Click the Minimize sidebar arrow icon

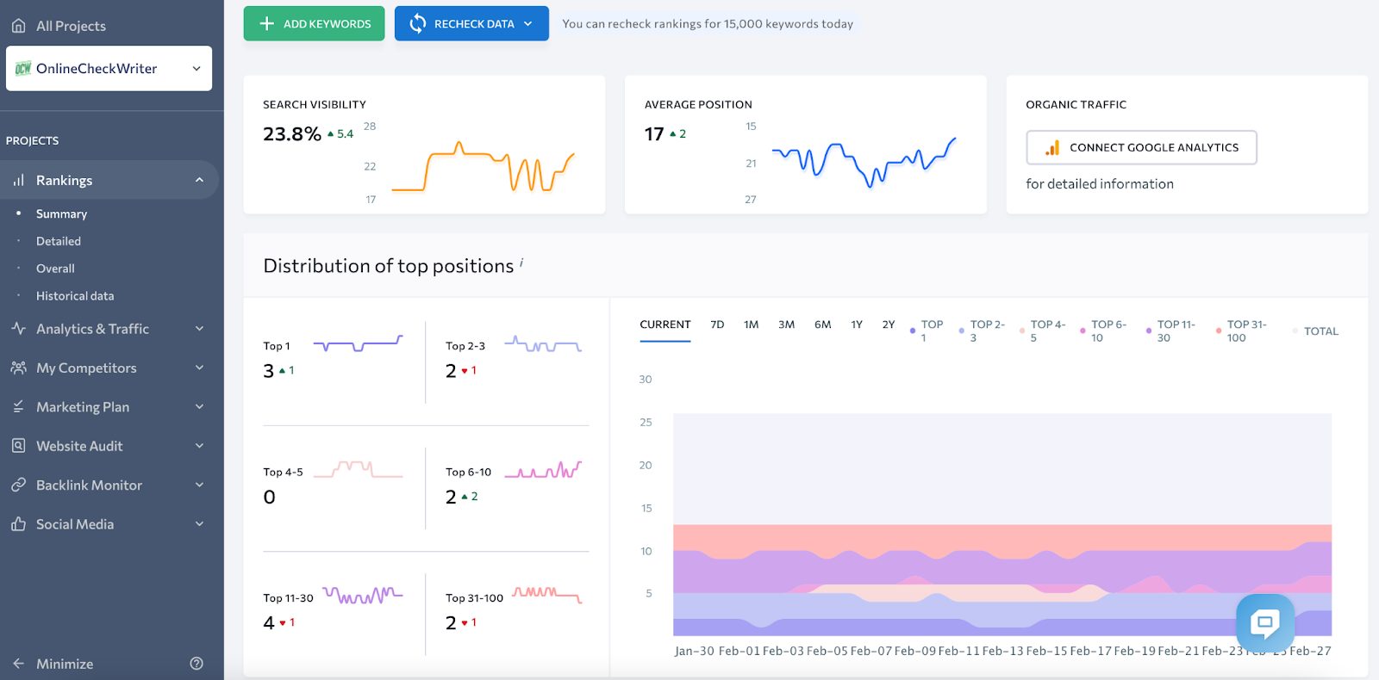pyautogui.click(x=18, y=664)
